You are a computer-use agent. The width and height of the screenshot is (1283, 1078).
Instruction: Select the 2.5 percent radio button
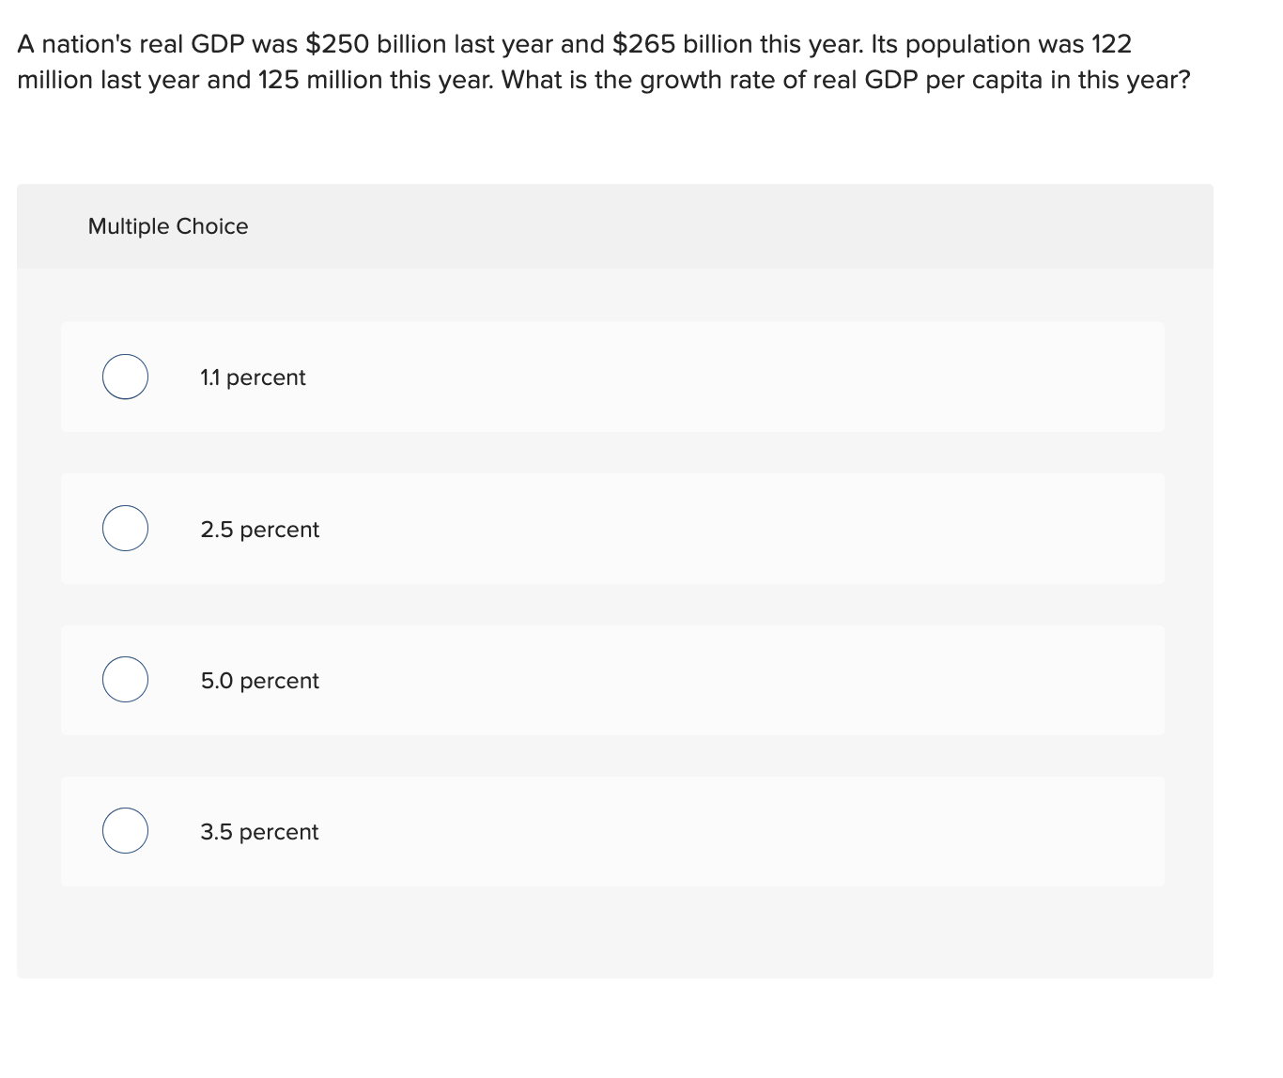(125, 529)
